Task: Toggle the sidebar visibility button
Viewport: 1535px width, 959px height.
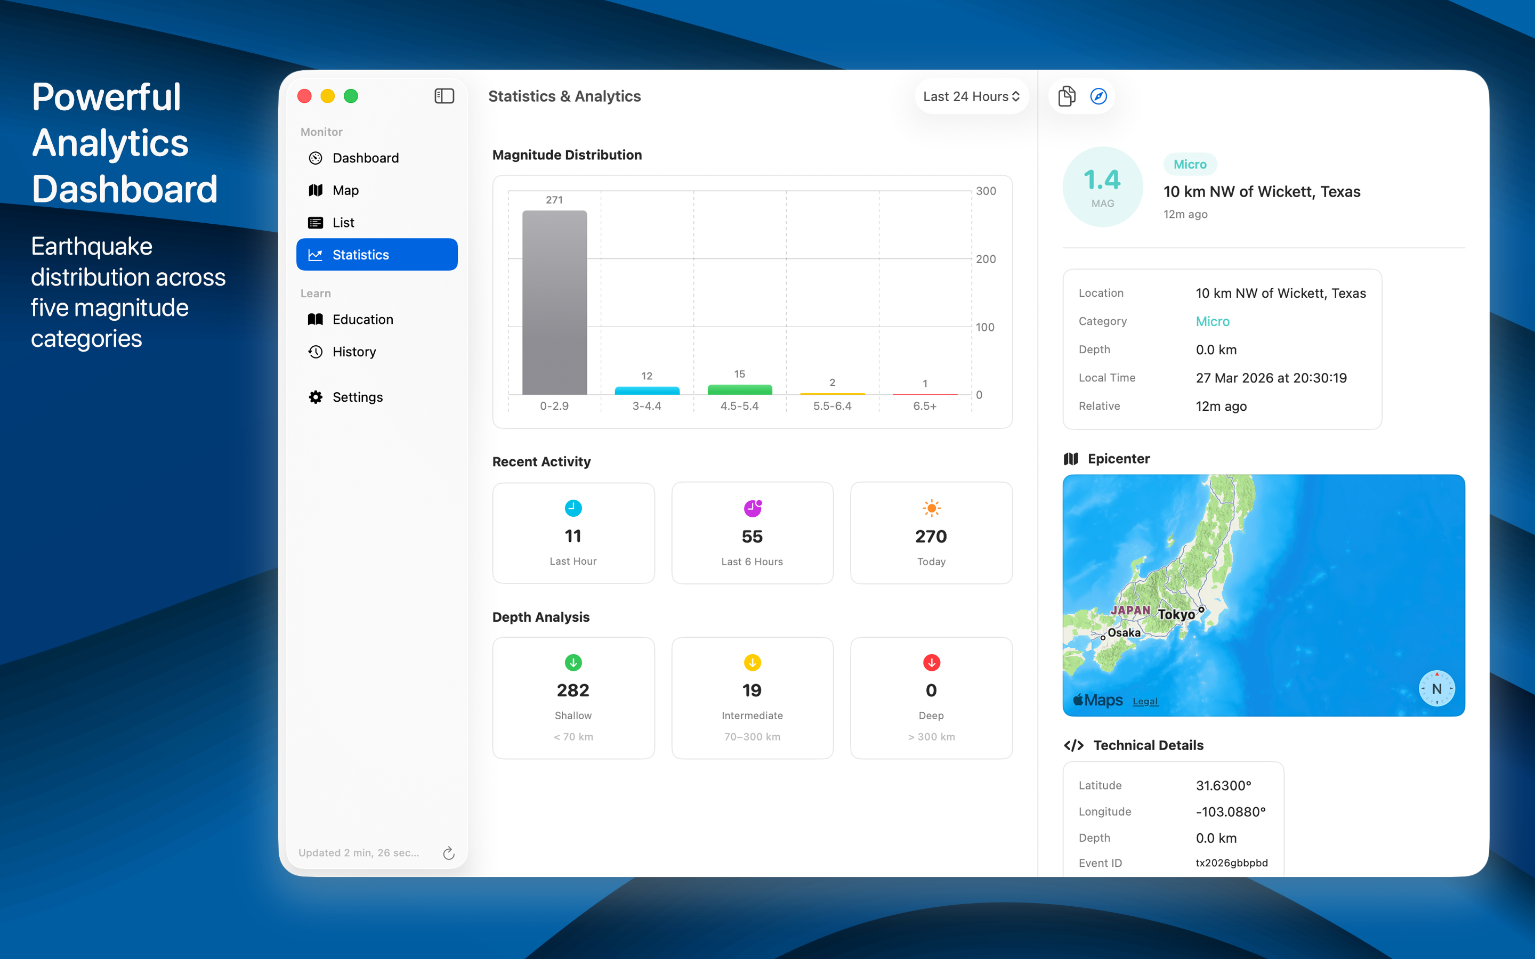Action: [444, 96]
